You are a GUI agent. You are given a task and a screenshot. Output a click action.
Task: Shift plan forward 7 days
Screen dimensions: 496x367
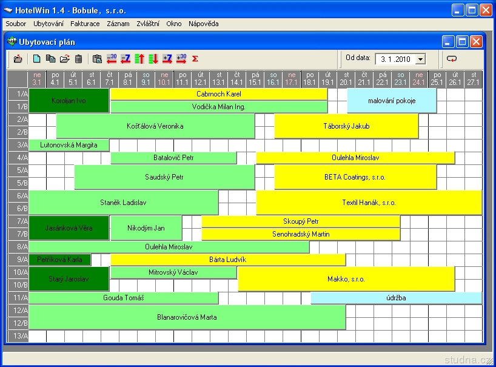[x=167, y=59]
